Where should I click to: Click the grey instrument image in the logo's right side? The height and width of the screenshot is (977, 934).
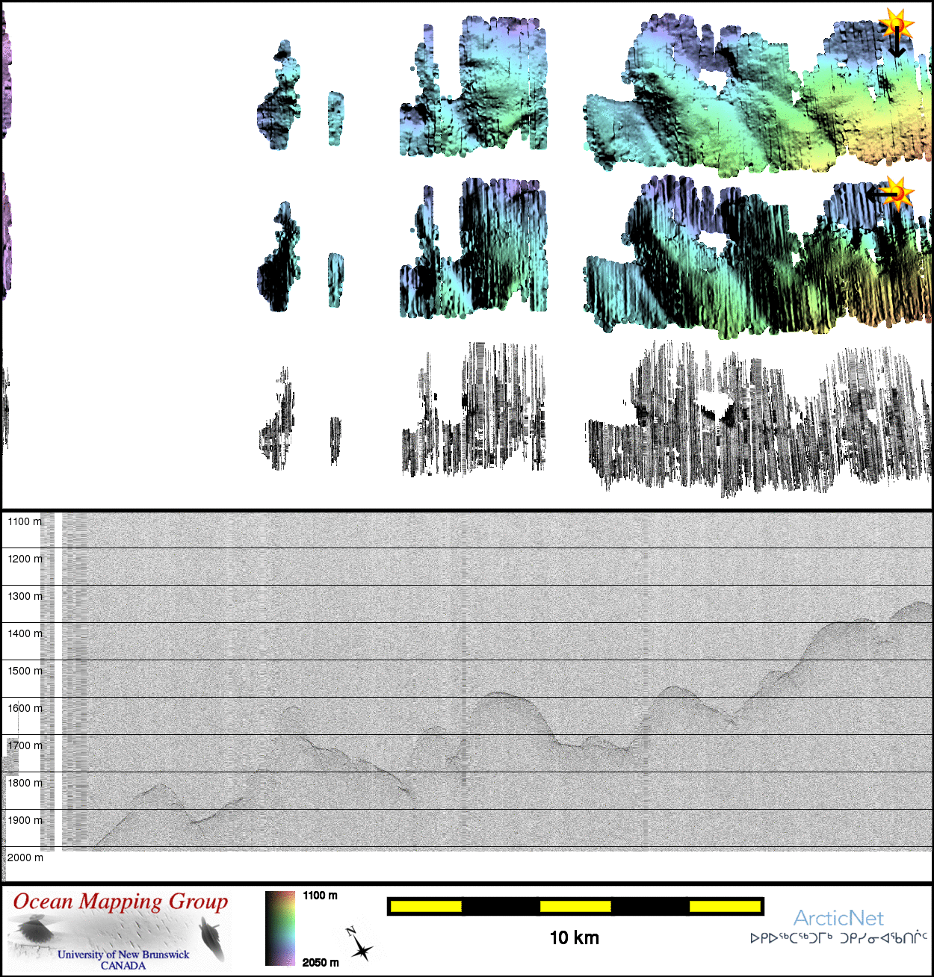(x=211, y=938)
